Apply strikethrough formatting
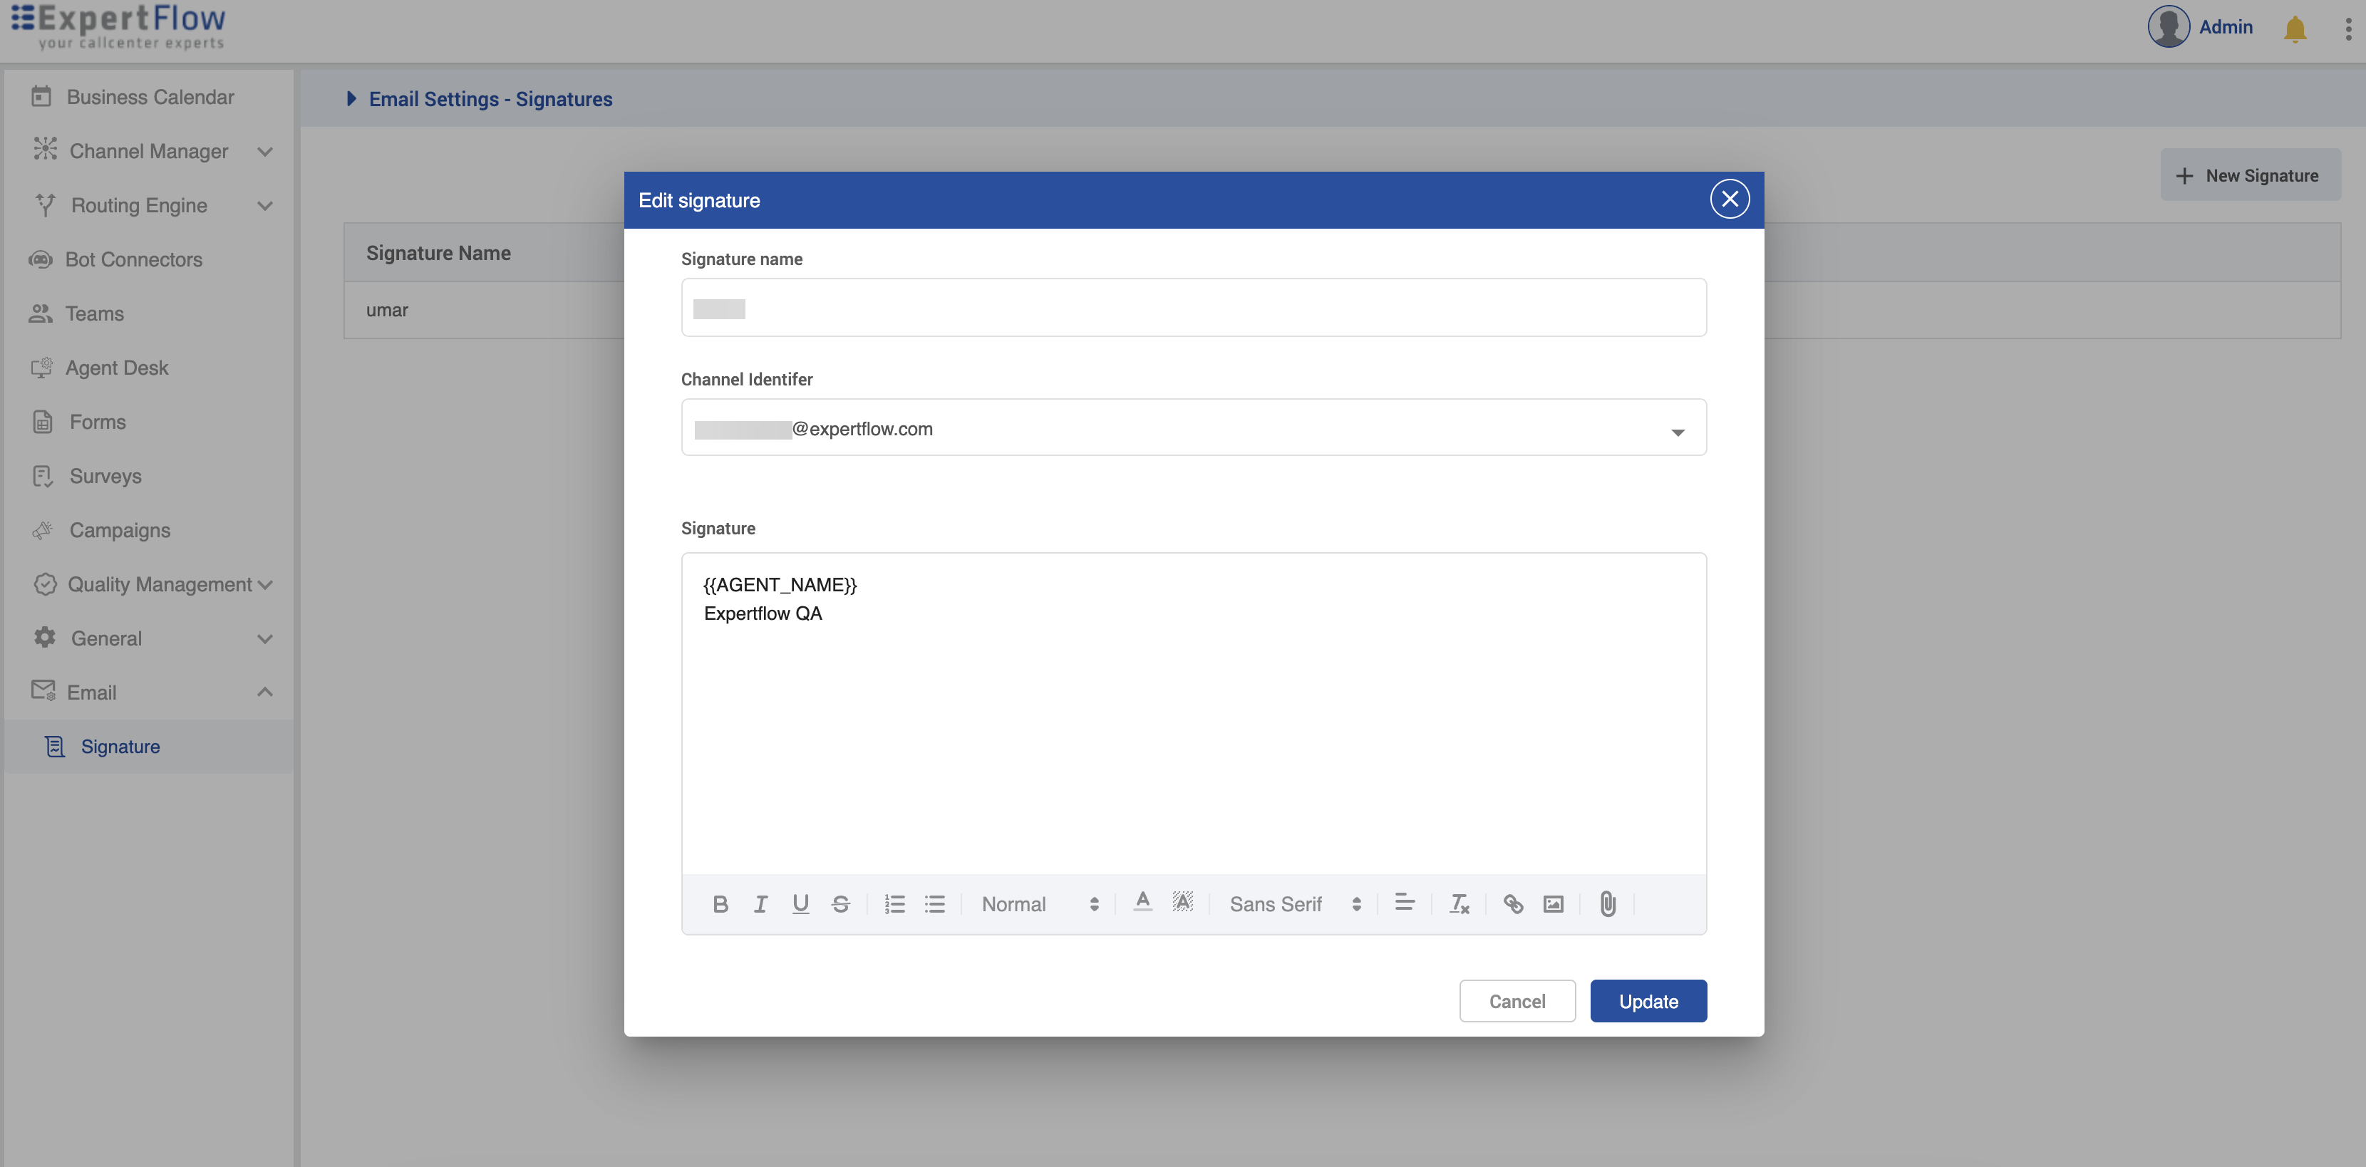Screen dimensions: 2366x1167 pyautogui.click(x=840, y=903)
